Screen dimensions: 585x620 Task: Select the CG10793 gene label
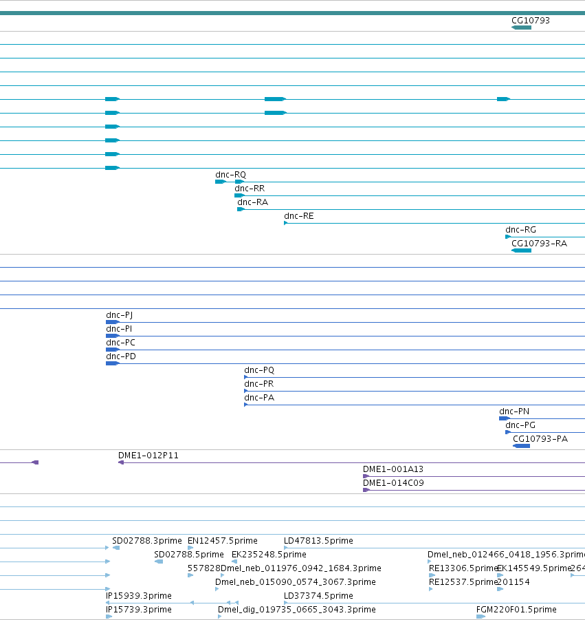point(531,21)
